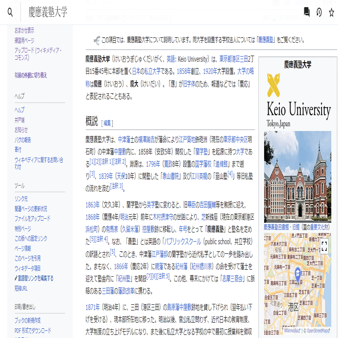Open the Keio library building photo

tap(298, 176)
